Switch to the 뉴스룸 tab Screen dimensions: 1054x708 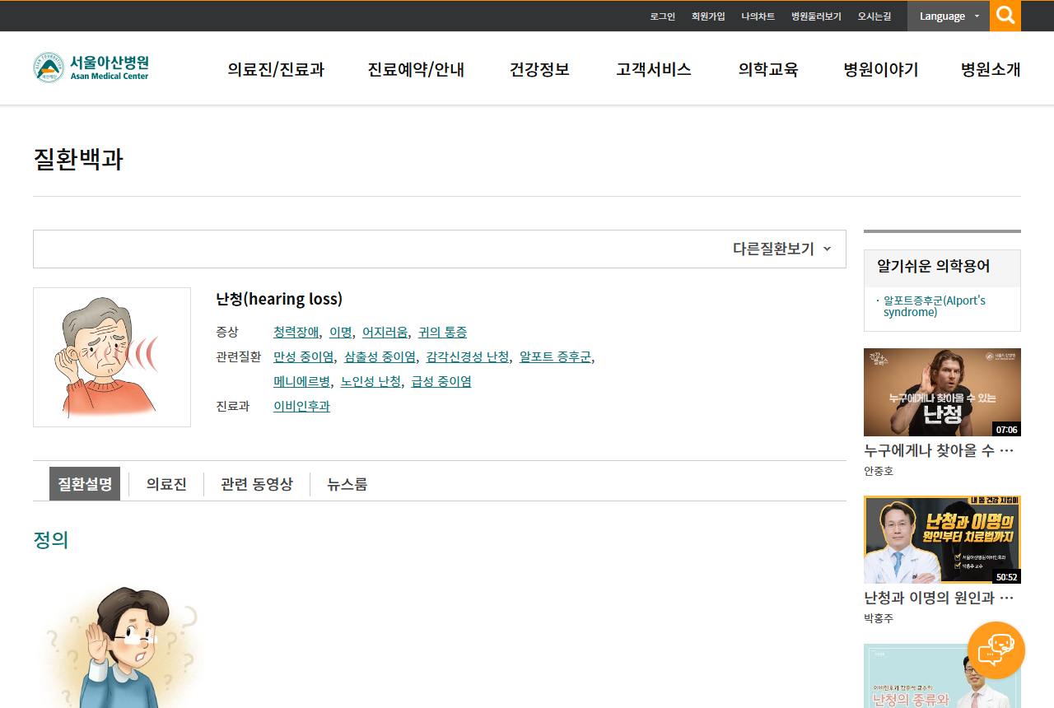point(347,484)
